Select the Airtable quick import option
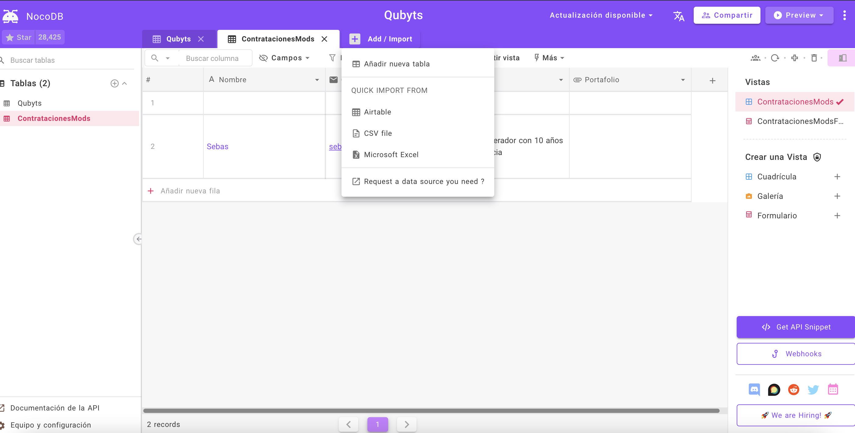The width and height of the screenshot is (855, 433). tap(378, 112)
